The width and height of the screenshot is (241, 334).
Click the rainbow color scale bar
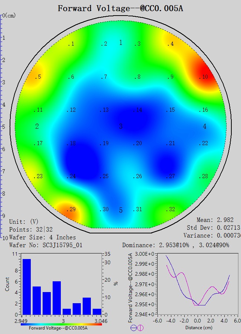click(61, 324)
